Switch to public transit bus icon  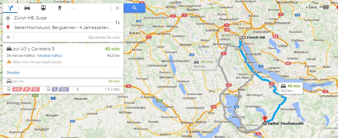(x=43, y=8)
